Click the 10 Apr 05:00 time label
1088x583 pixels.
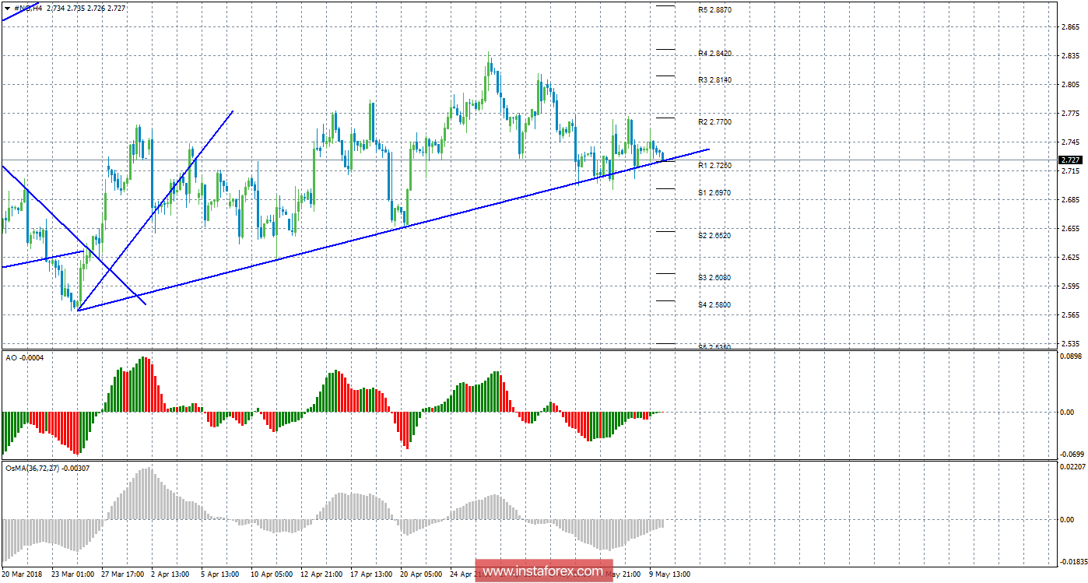(x=273, y=574)
